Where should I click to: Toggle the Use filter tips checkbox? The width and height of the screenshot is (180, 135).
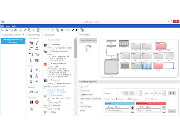146,99
